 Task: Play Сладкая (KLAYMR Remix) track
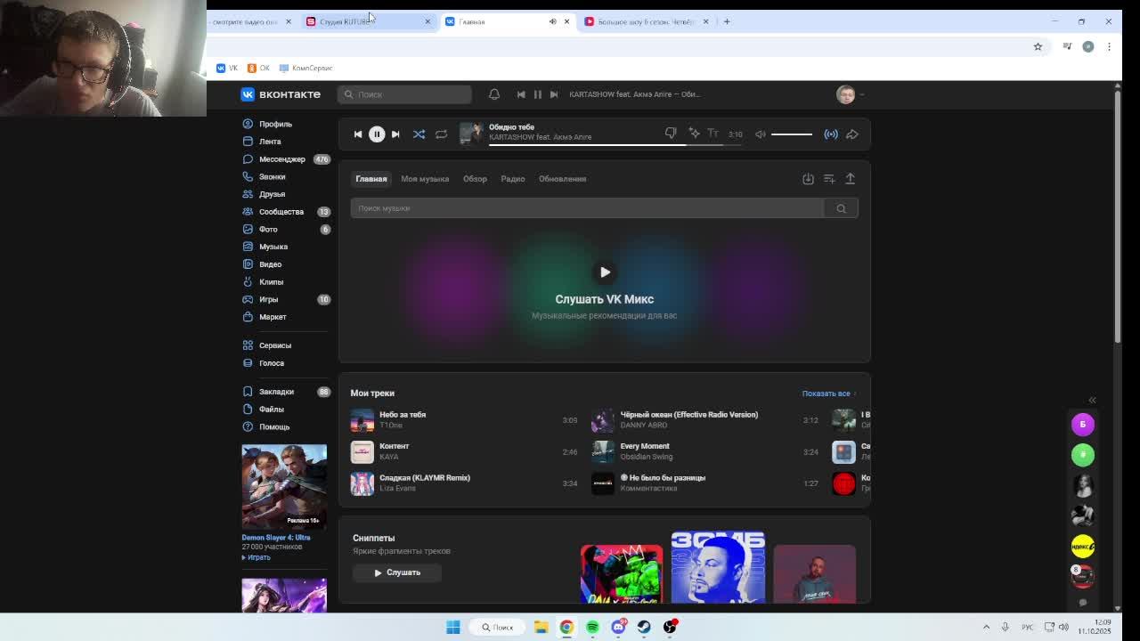click(x=463, y=483)
